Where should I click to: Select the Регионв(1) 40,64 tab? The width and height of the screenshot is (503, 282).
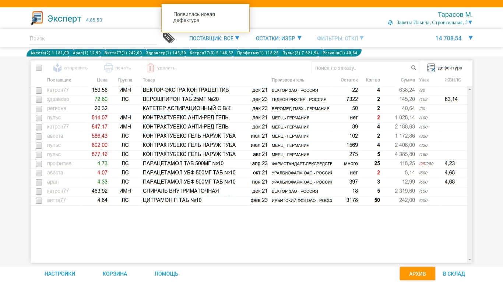coord(340,53)
